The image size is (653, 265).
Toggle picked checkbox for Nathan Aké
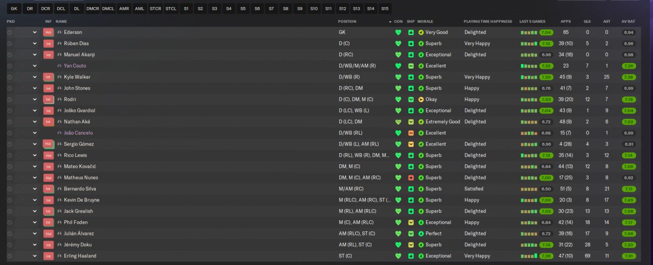point(10,122)
